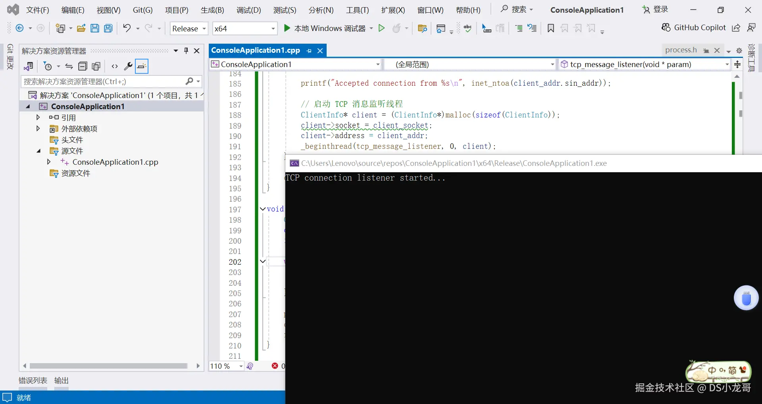Click the new project icon
The width and height of the screenshot is (762, 404).
click(x=61, y=28)
